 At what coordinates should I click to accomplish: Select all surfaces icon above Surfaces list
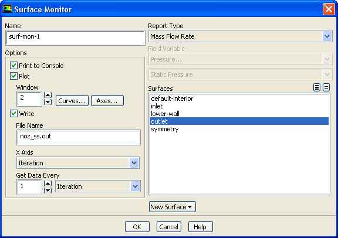317,87
